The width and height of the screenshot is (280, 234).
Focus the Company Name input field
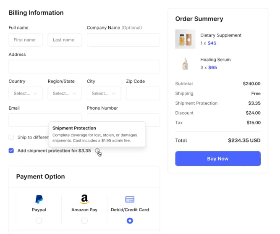tap(123, 39)
